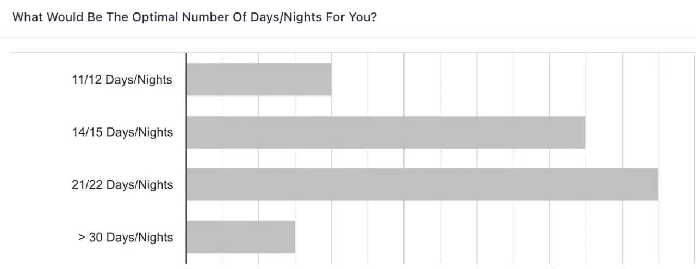Screen dimensions: 696x269
Task: Click the right tip of 14/15 bar
Action: (583, 132)
